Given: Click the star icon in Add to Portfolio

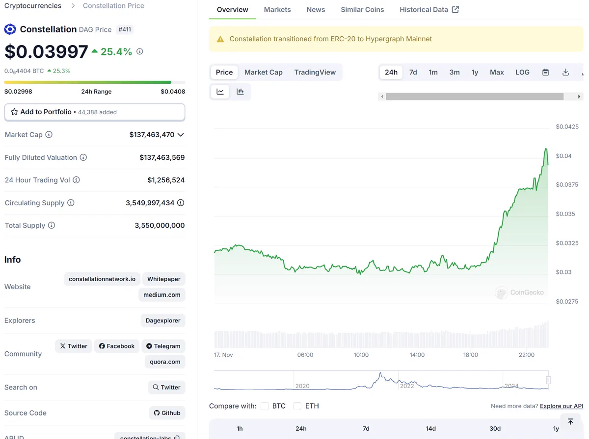Looking at the screenshot, I should [x=14, y=112].
